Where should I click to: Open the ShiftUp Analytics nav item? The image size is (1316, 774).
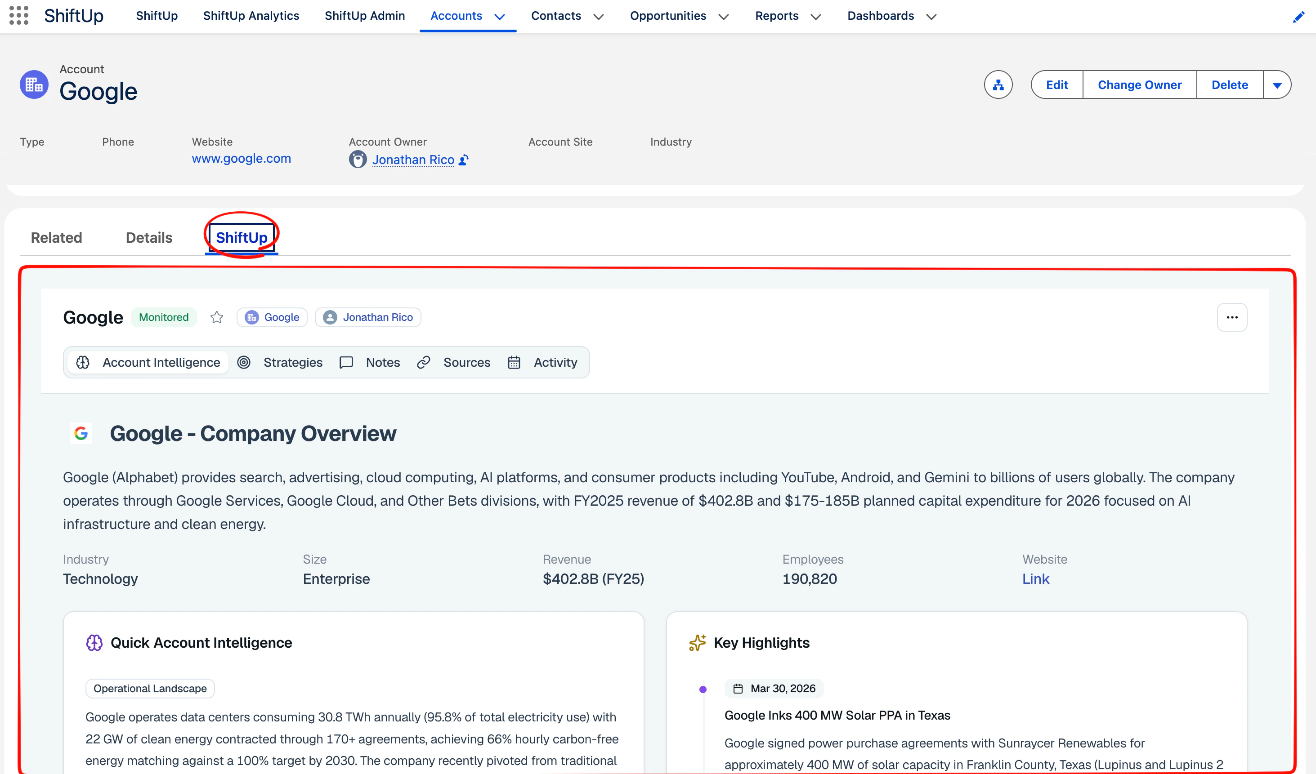pos(251,16)
